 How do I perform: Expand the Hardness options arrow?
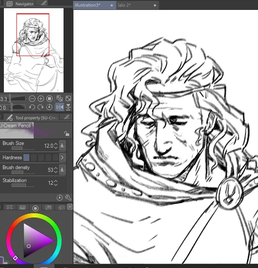(62, 158)
